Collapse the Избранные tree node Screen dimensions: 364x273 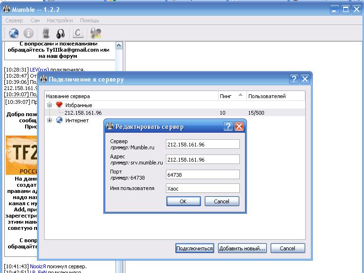coord(49,105)
